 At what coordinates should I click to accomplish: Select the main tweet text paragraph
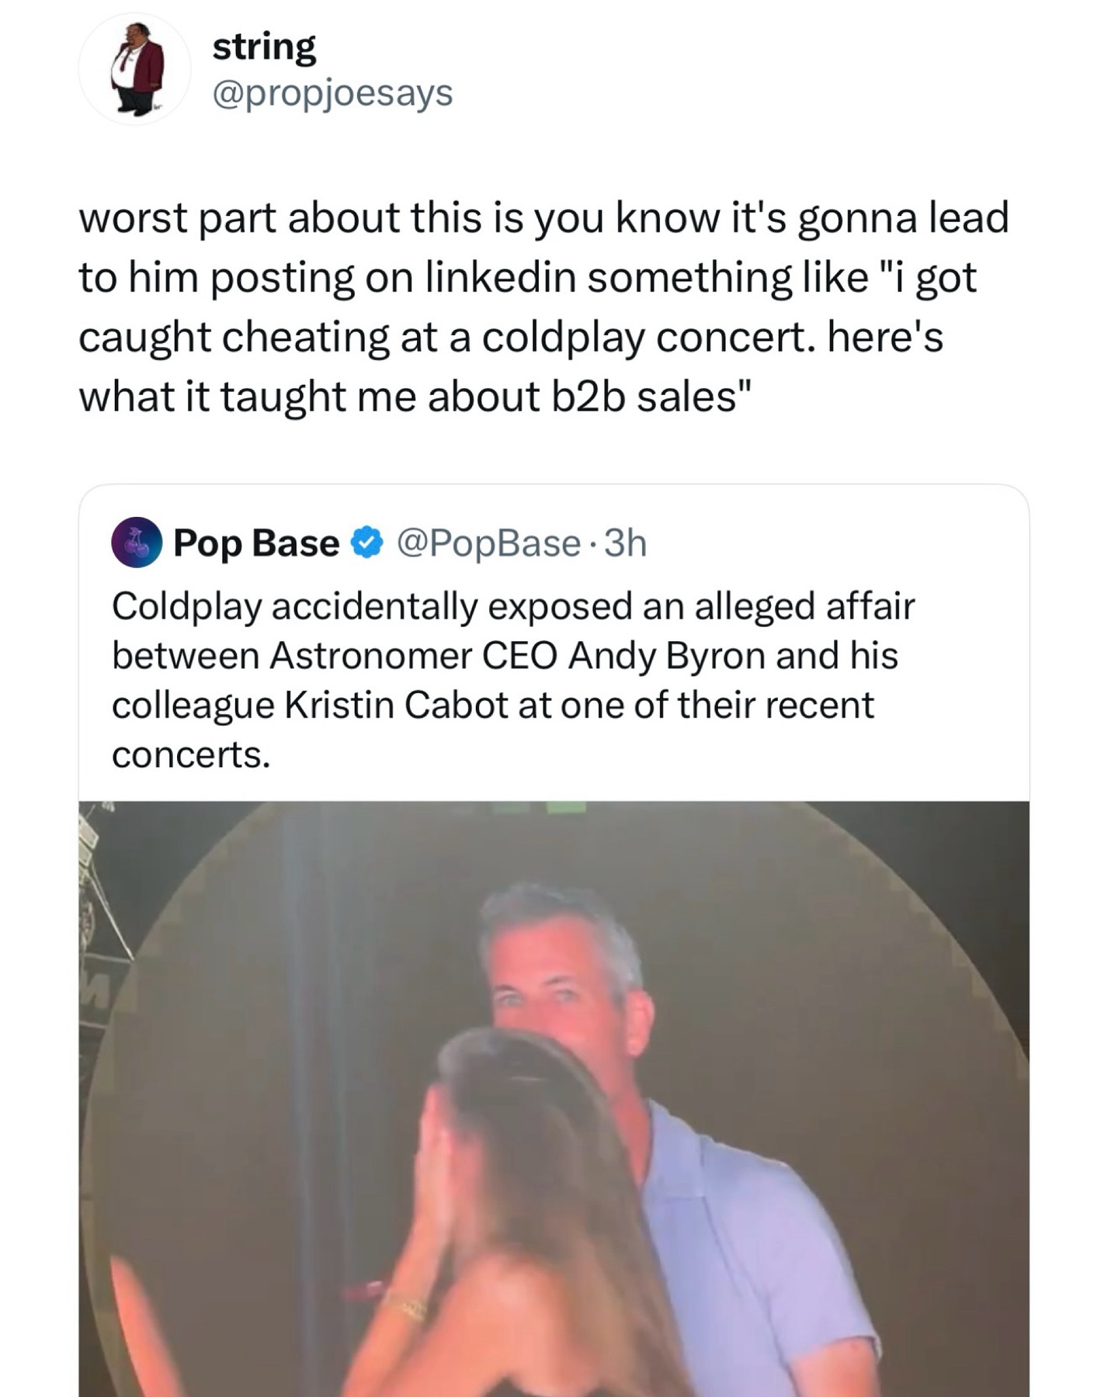coord(543,307)
